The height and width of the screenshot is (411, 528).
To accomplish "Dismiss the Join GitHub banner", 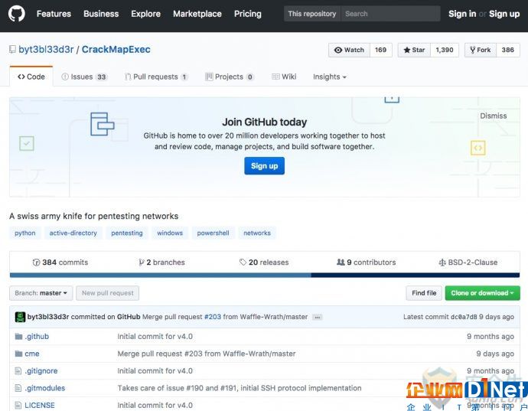I will click(x=493, y=116).
